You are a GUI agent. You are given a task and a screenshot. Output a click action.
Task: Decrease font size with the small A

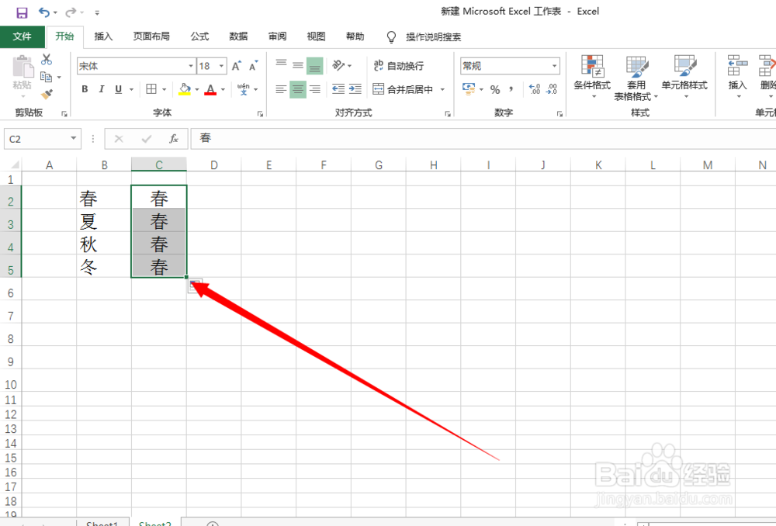254,66
